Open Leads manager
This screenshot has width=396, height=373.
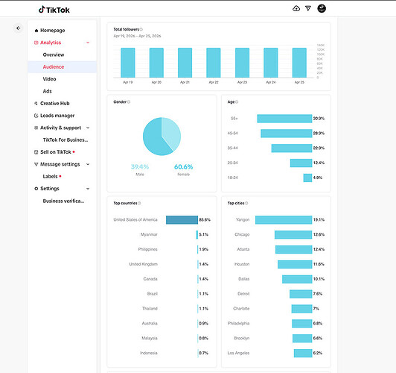click(x=57, y=116)
